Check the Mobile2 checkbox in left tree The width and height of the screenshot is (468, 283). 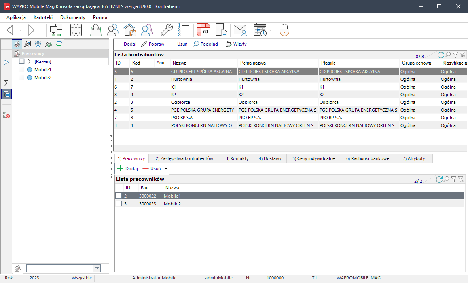(x=21, y=78)
